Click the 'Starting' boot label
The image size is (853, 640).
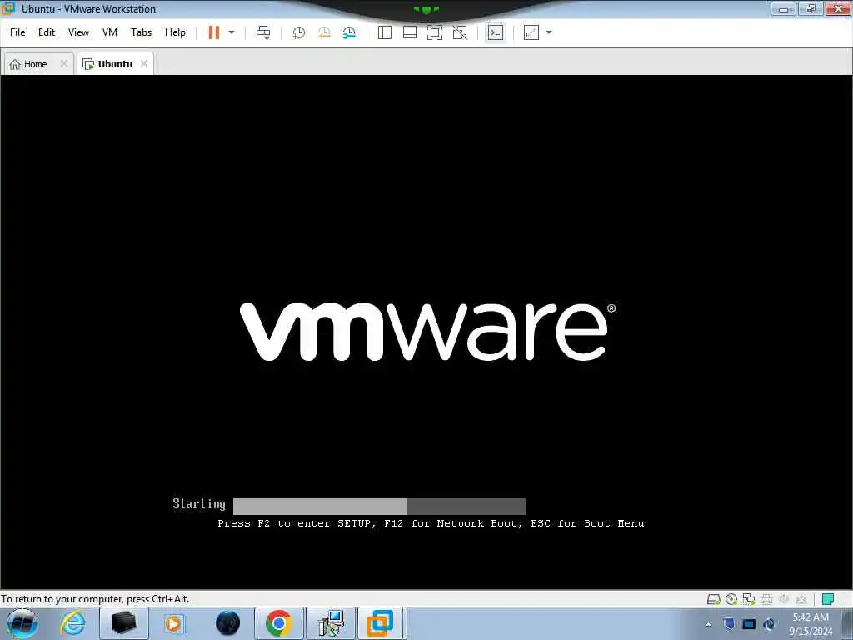click(x=199, y=504)
